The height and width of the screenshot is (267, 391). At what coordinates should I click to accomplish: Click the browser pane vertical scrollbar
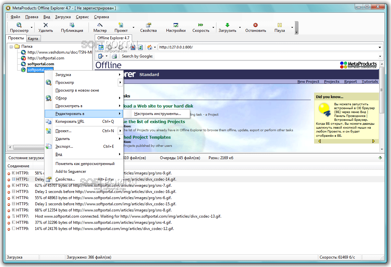(x=382, y=106)
